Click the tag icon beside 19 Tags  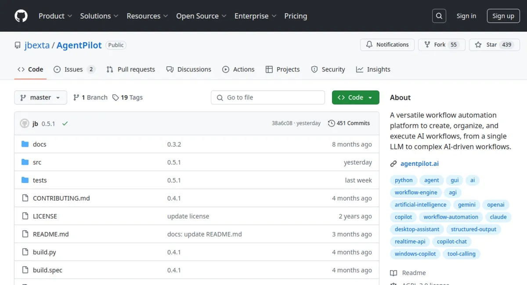click(116, 97)
